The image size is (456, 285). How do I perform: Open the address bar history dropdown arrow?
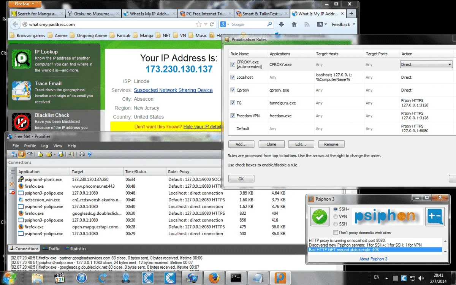205,24
